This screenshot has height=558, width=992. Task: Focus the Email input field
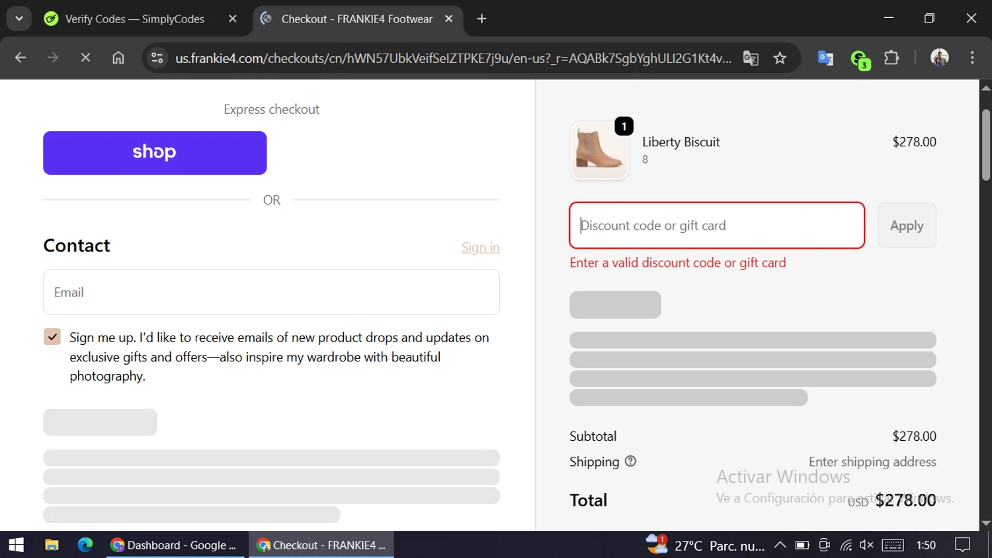point(271,292)
